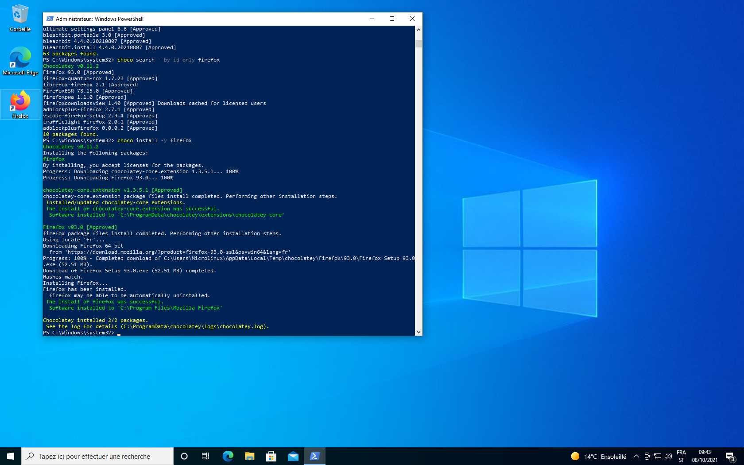Select the Microsoft Edge desktop shortcut
The width and height of the screenshot is (744, 465).
tap(20, 61)
